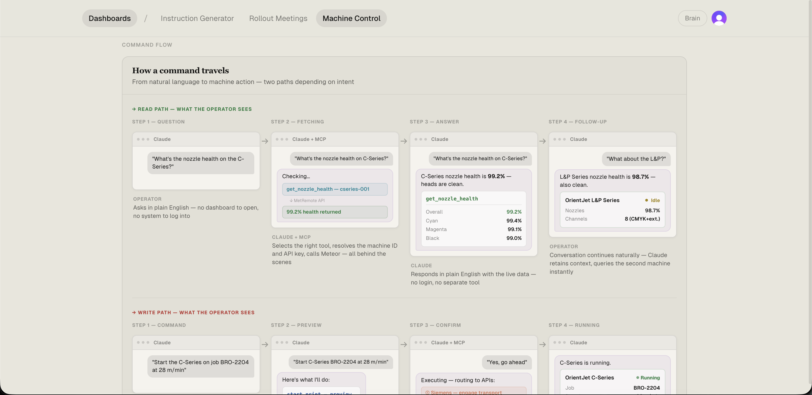The width and height of the screenshot is (812, 395).
Task: Click the Idle status dot on L&P card
Action: [x=647, y=200]
